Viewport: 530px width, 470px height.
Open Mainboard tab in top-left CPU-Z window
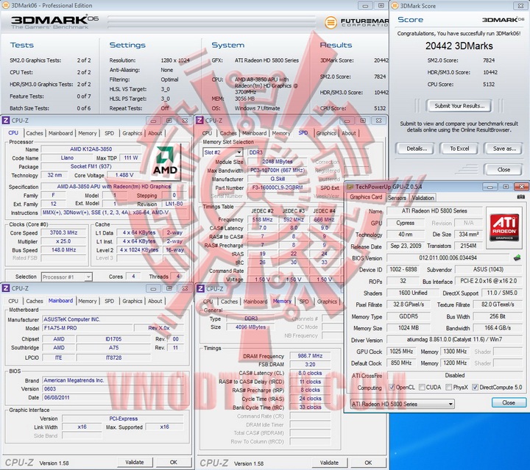pos(60,133)
